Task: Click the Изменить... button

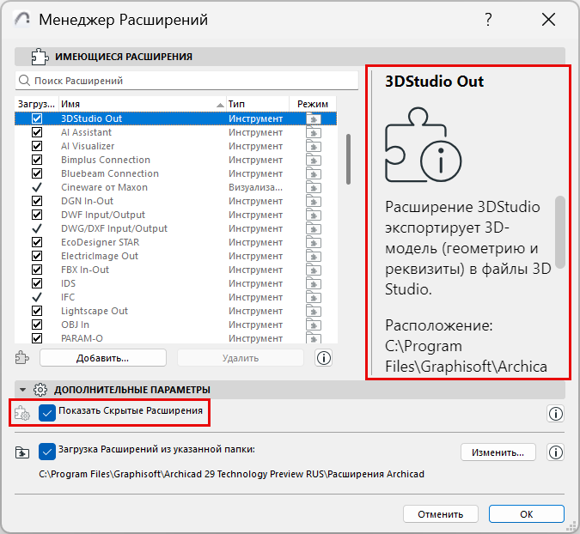Action: [x=498, y=452]
